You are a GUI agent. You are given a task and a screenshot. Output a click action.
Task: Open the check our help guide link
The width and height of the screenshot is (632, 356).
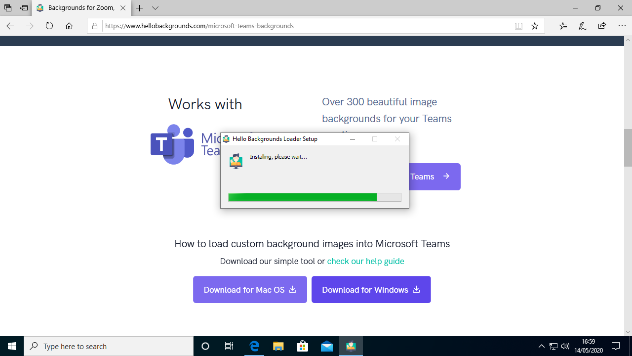pos(365,261)
